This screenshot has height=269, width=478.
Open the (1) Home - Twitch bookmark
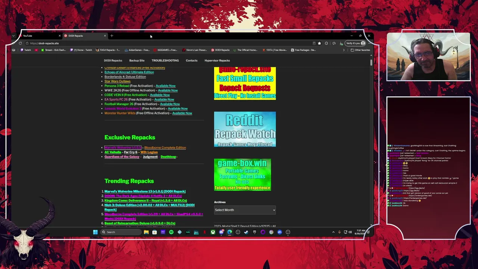(81, 50)
